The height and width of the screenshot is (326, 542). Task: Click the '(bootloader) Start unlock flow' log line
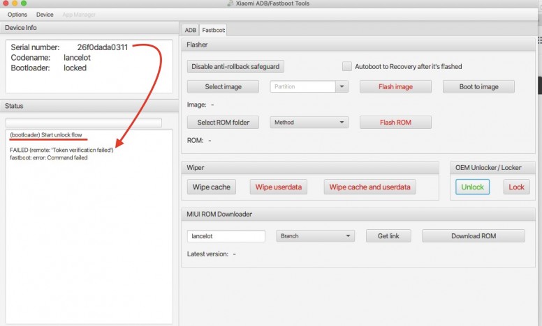click(x=46, y=134)
